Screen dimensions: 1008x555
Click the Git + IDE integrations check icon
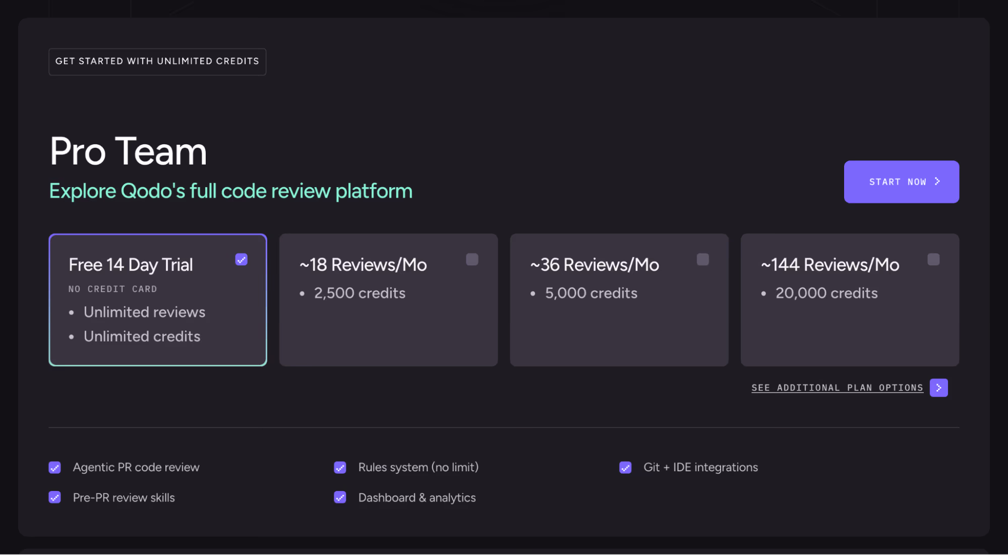(625, 467)
